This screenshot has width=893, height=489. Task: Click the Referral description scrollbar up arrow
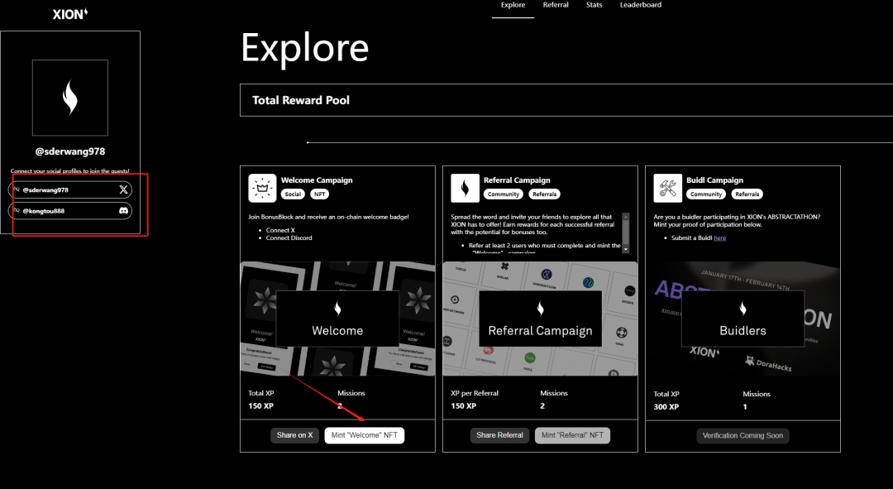coord(626,217)
